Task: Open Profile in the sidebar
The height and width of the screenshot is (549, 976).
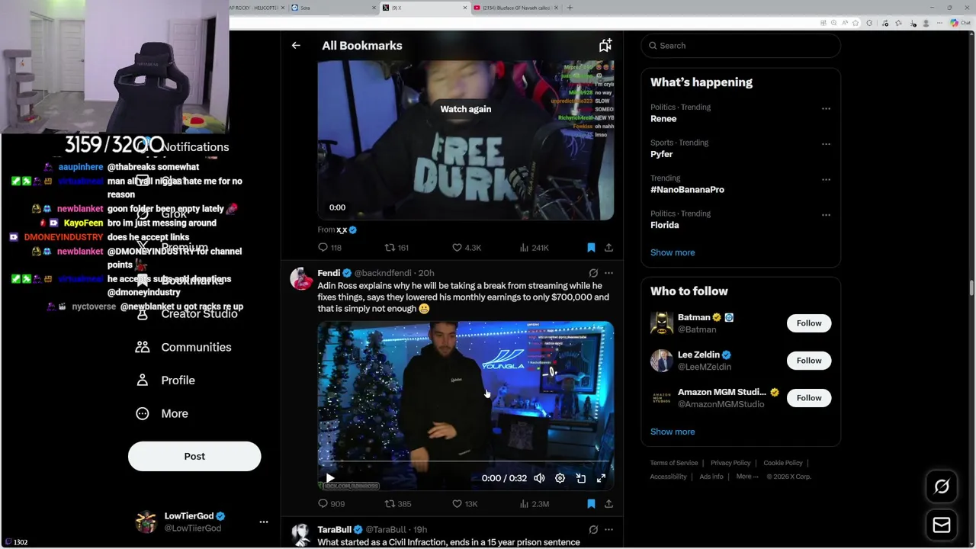Action: point(165,380)
